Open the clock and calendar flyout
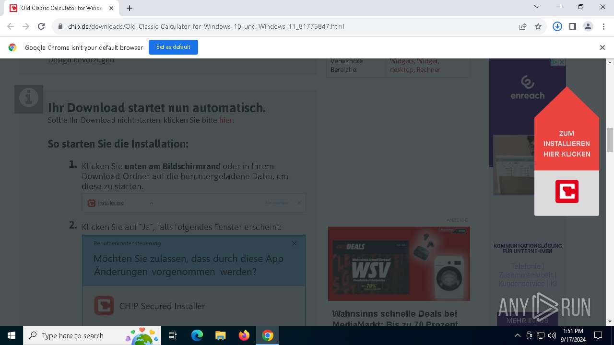The width and height of the screenshot is (614, 345). [x=573, y=335]
